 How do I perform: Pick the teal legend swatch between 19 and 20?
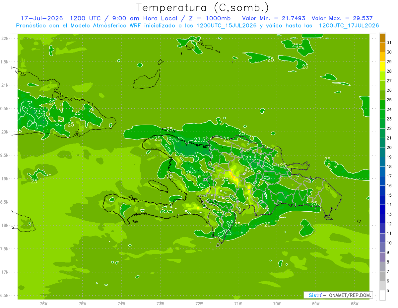click(382, 152)
